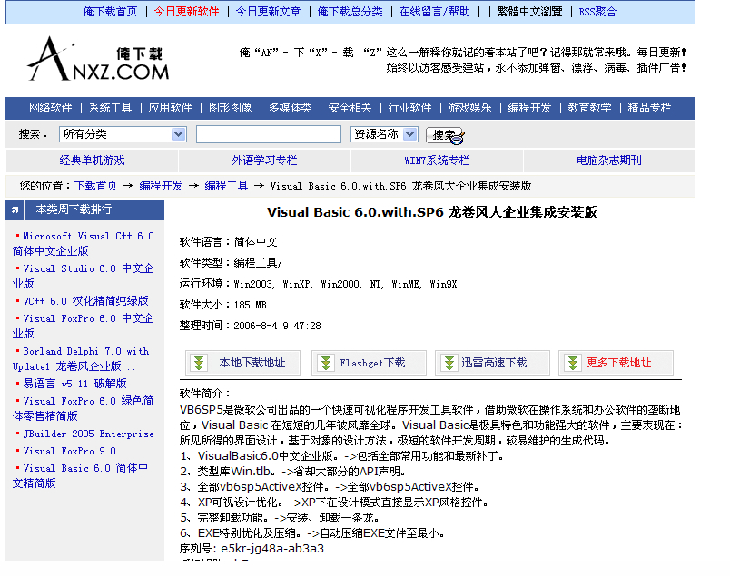Click the 本地下载地址 download button
730x576 pixels.
coord(242,363)
